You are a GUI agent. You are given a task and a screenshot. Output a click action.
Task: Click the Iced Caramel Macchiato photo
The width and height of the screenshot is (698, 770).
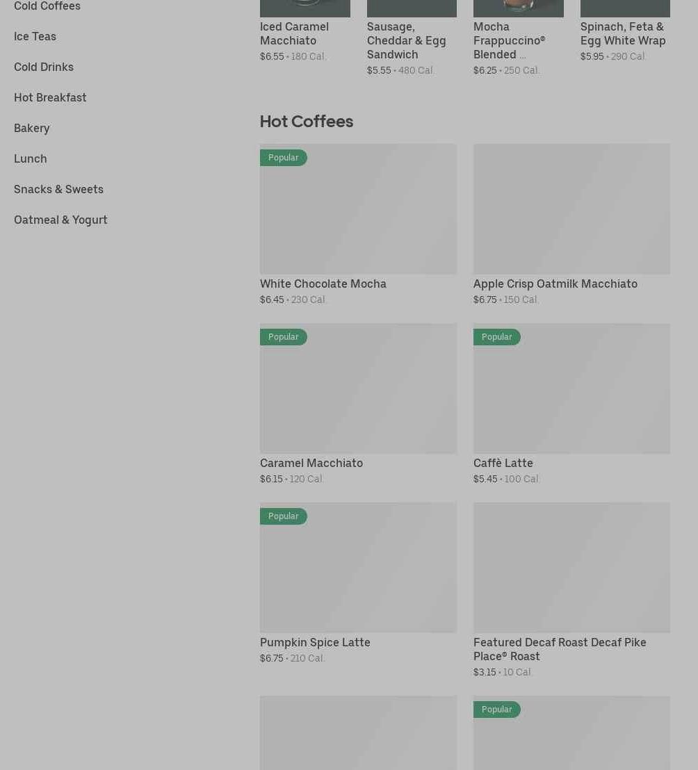click(x=305, y=8)
